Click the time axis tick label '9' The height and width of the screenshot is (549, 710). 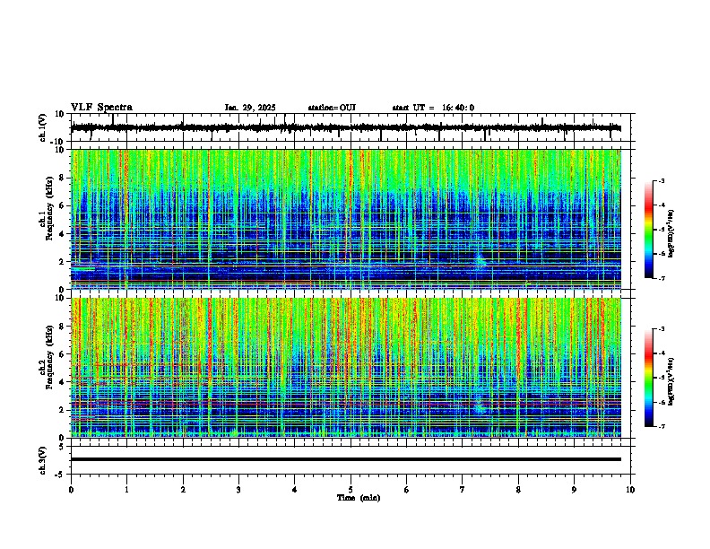coord(574,490)
